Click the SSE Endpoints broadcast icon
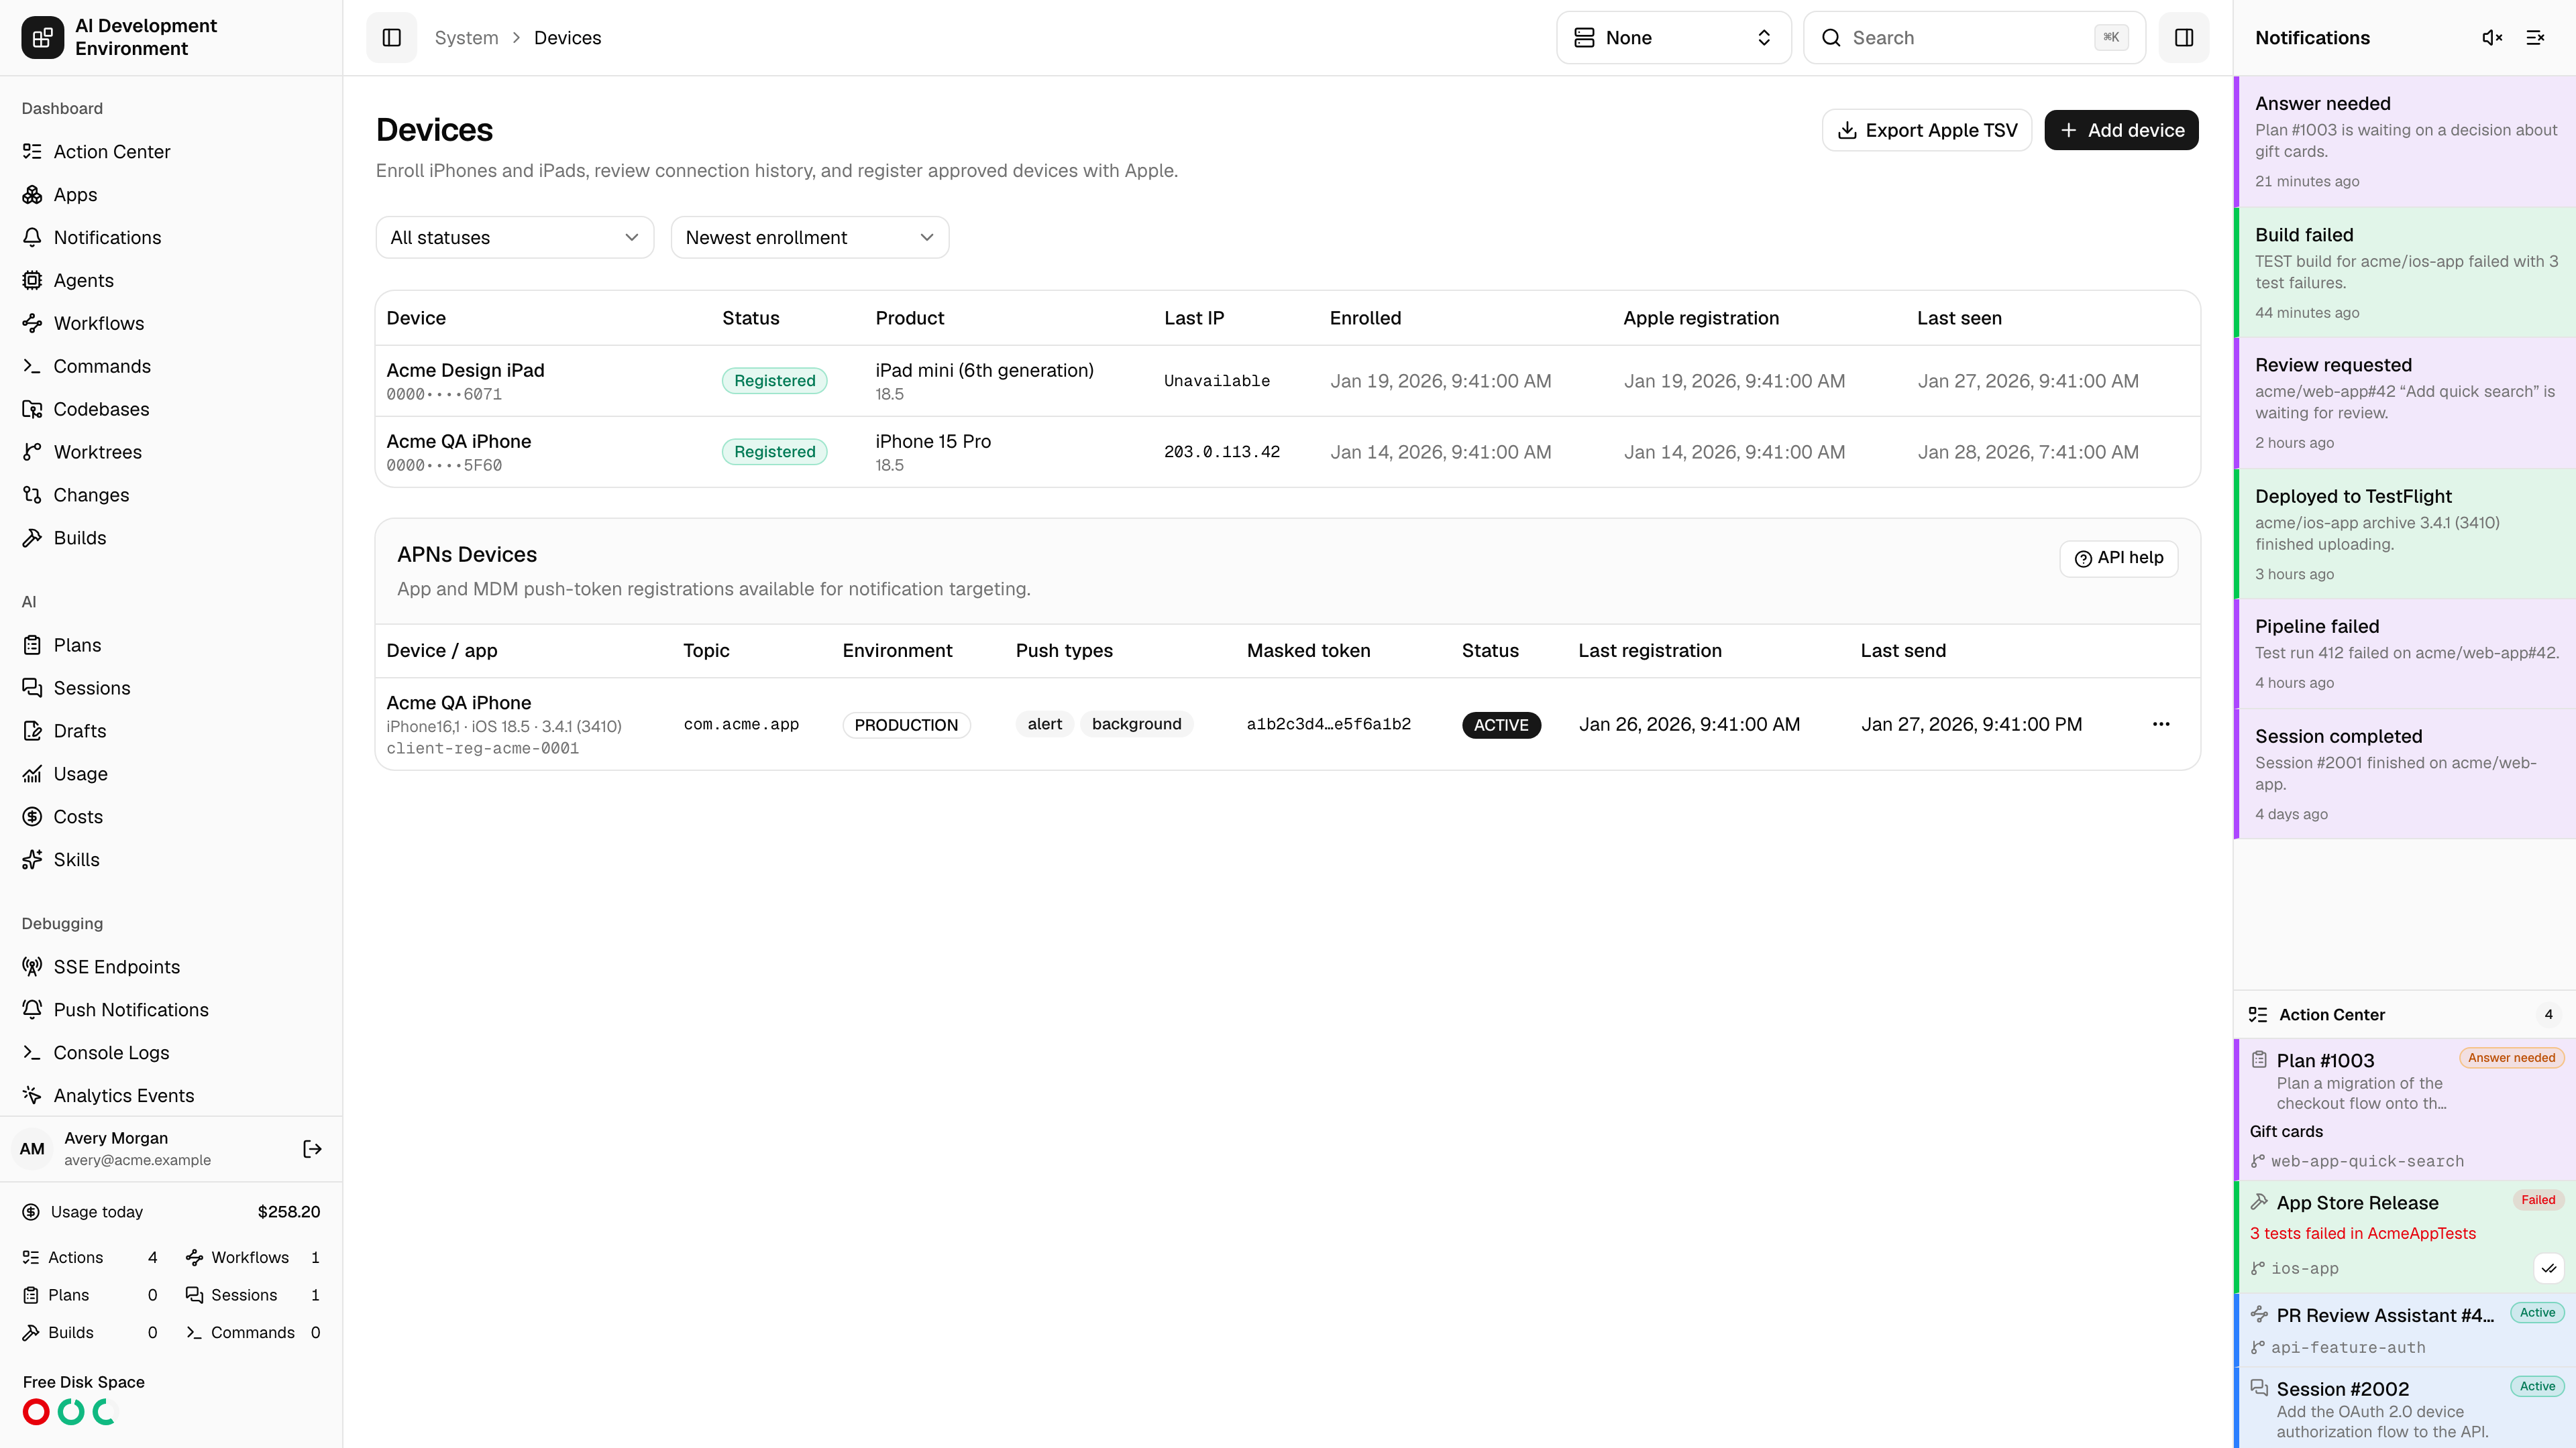The height and width of the screenshot is (1448, 2576). pos(32,967)
